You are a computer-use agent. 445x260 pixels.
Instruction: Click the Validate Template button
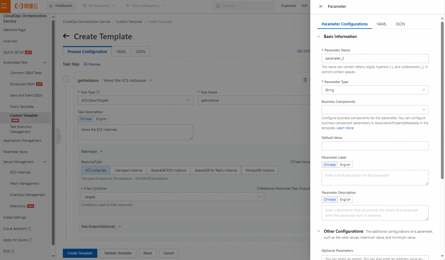(x=118, y=253)
